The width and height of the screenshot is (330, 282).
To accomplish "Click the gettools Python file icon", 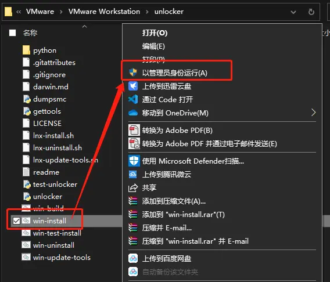I will [27, 111].
